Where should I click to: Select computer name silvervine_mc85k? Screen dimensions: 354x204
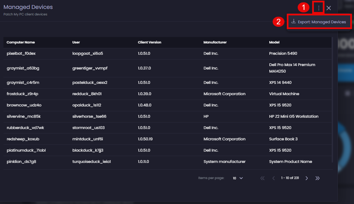tap(24, 116)
